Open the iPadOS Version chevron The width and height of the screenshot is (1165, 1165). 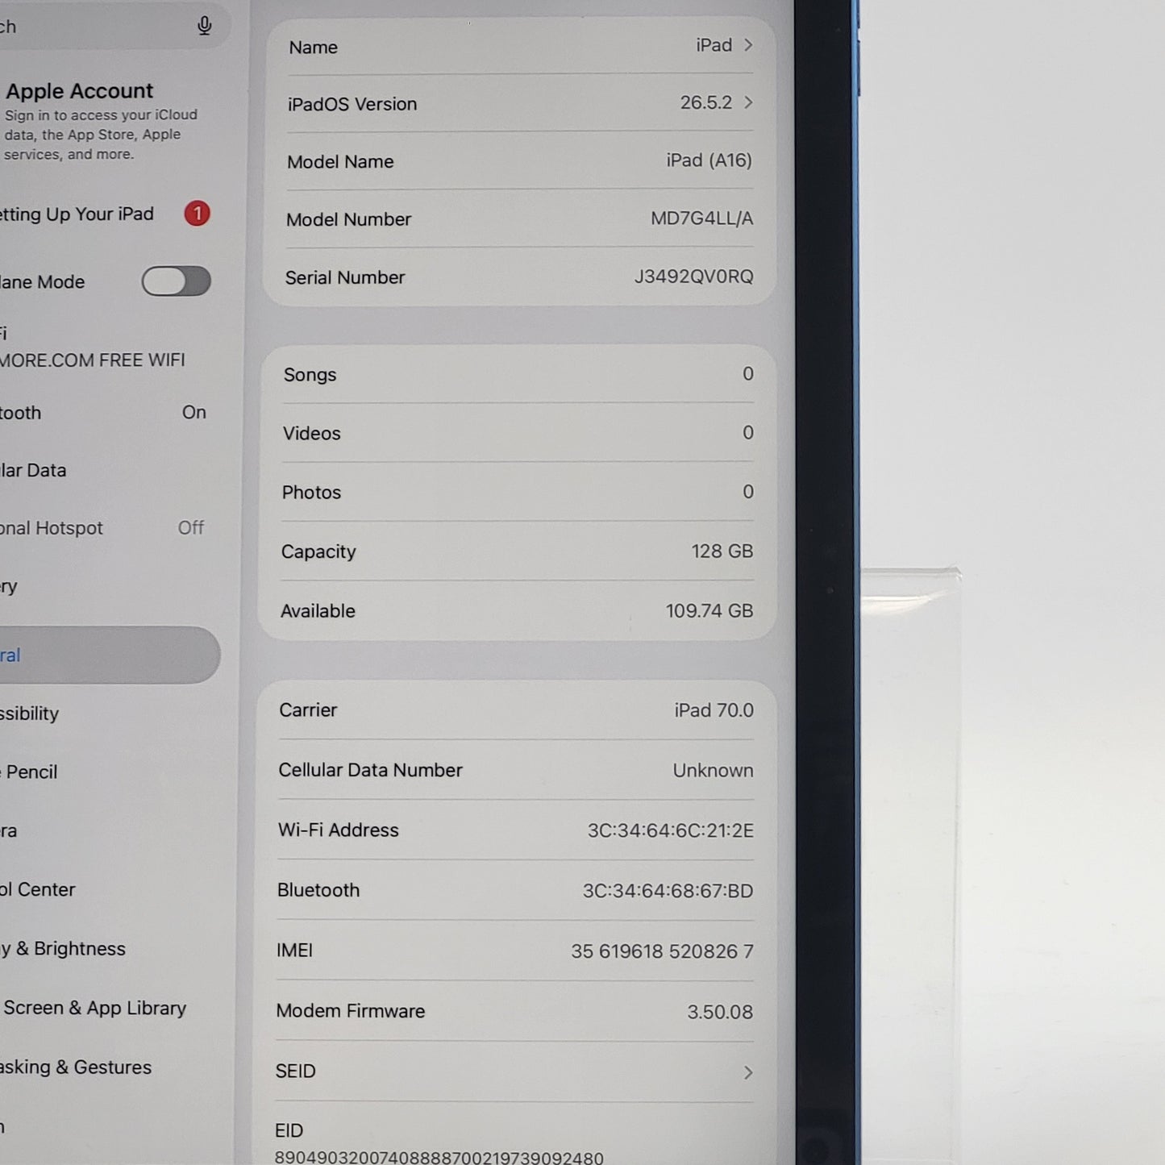pyautogui.click(x=748, y=102)
